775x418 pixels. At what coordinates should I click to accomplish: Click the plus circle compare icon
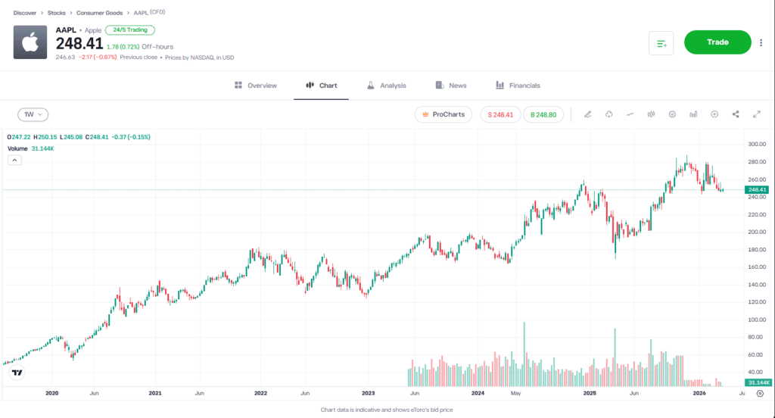714,114
